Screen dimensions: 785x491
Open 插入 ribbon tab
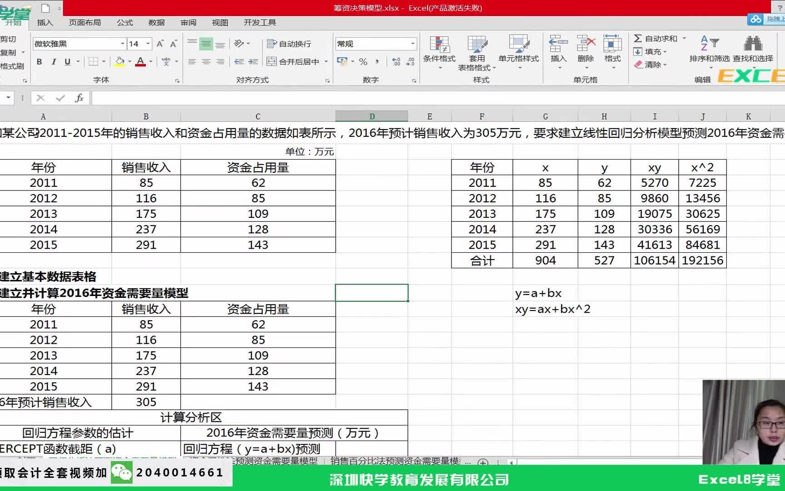click(45, 22)
